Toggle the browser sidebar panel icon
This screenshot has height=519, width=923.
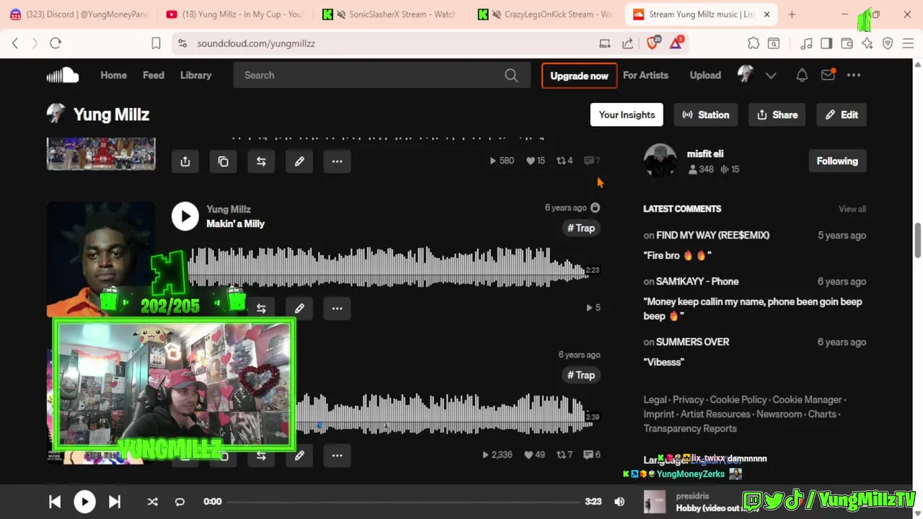[826, 43]
